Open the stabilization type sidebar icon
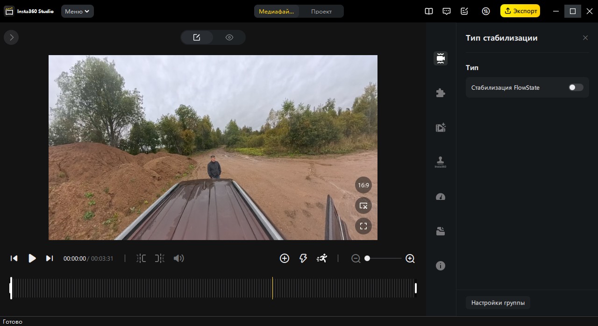The height and width of the screenshot is (326, 598). (x=440, y=58)
